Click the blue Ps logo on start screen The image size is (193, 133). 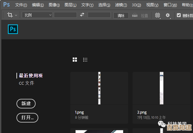tap(13, 29)
